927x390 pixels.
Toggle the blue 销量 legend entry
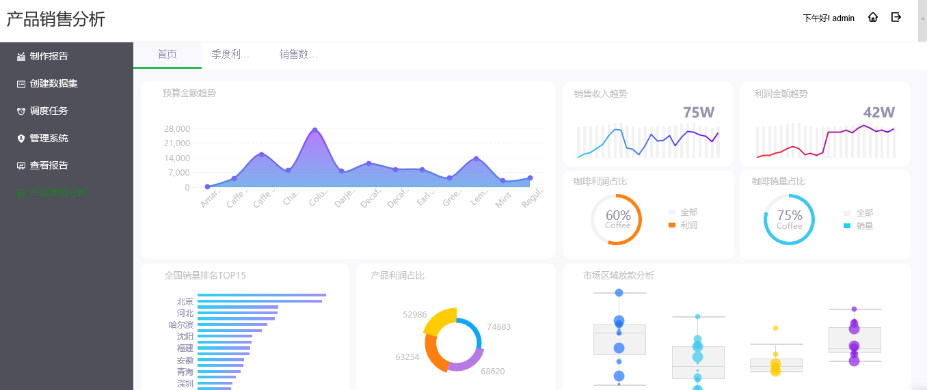[859, 225]
